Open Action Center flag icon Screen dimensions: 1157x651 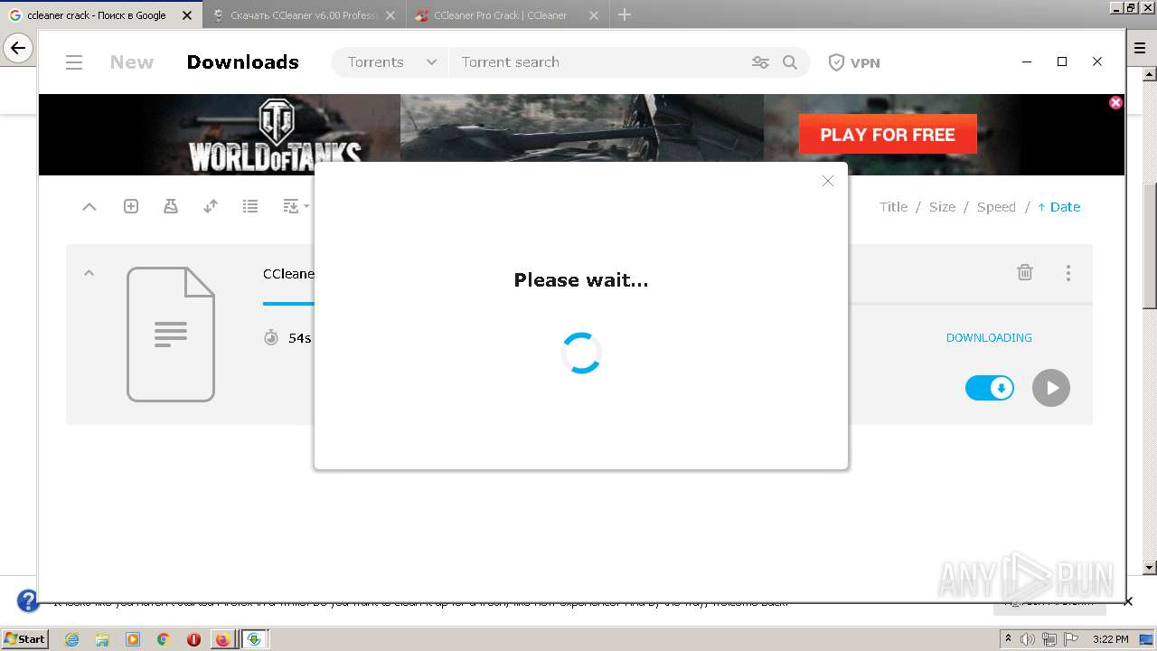[1069, 639]
